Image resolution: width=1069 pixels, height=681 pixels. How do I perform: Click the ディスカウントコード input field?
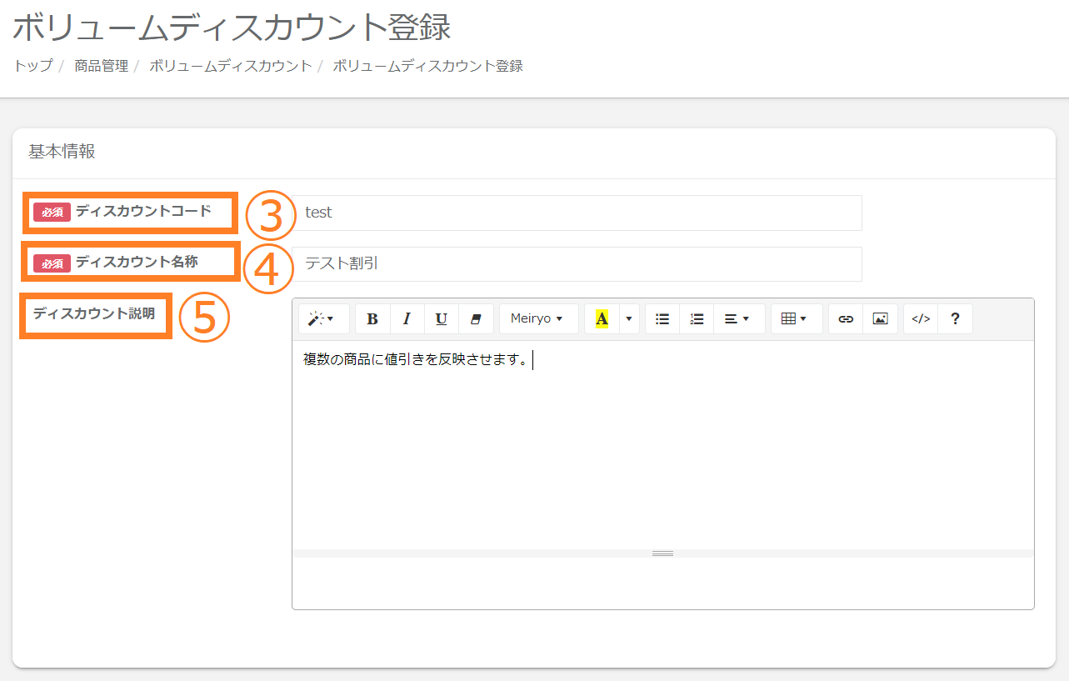tap(577, 213)
